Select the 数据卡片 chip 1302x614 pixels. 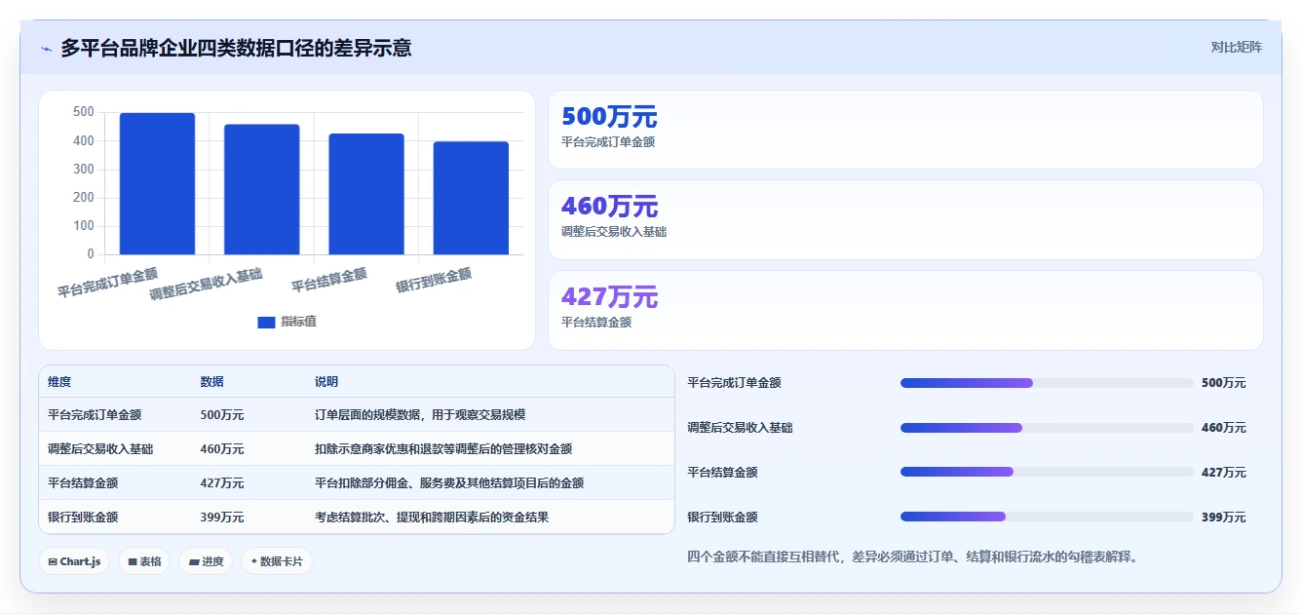[277, 561]
